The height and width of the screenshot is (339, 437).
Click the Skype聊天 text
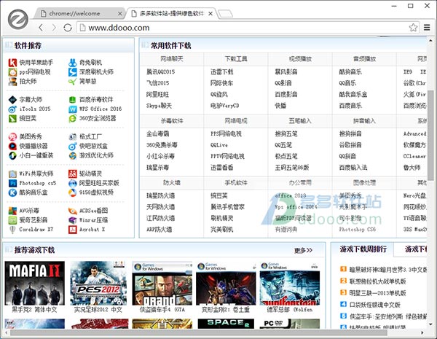(159, 106)
